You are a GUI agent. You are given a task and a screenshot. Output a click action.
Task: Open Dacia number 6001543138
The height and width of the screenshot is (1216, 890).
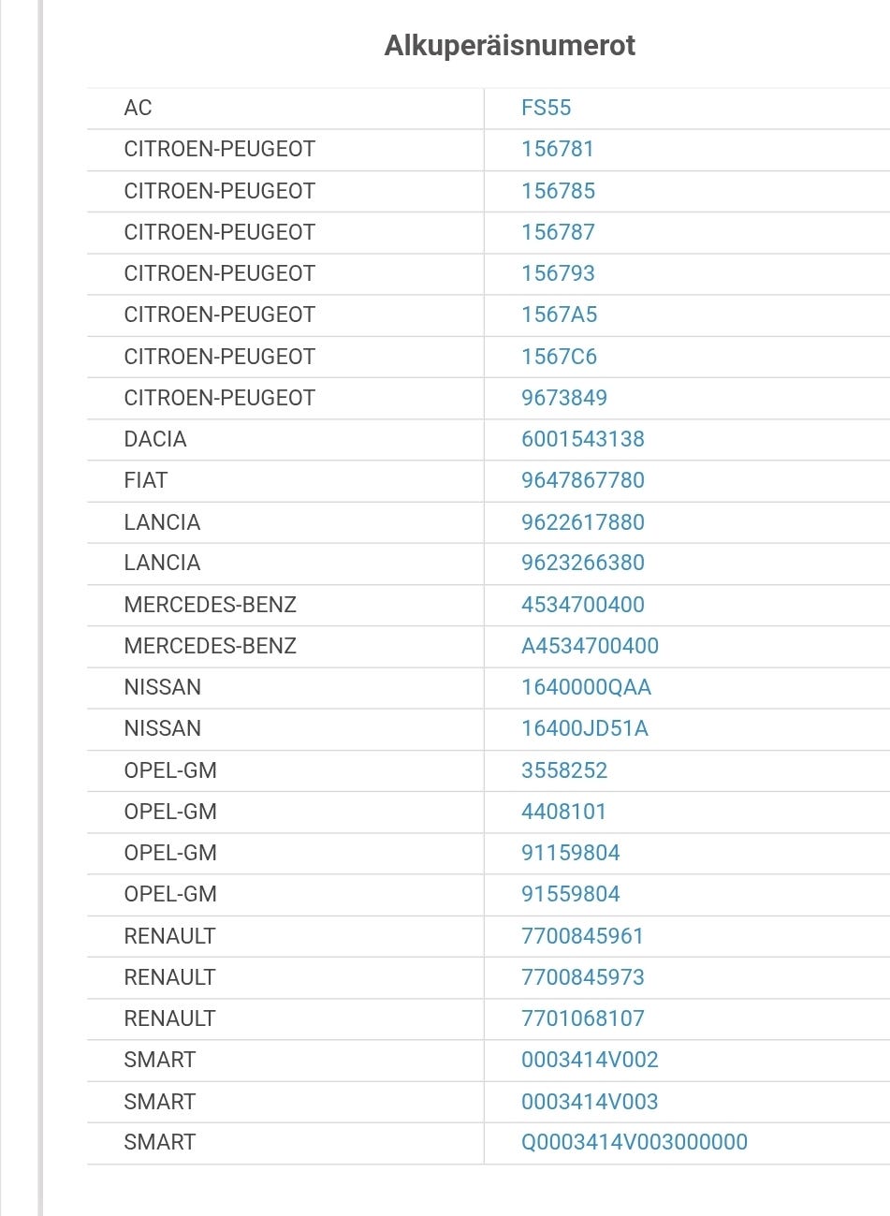point(583,439)
